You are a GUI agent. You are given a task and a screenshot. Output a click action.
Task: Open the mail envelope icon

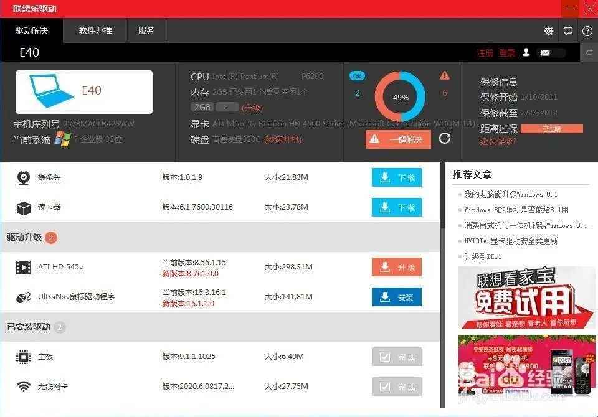pos(545,53)
